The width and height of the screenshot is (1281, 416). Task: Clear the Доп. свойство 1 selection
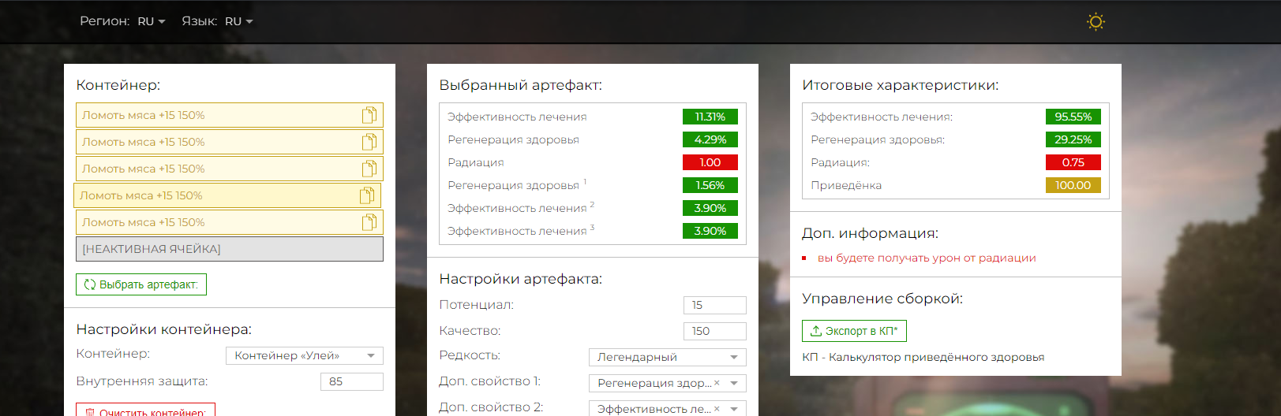(x=717, y=383)
